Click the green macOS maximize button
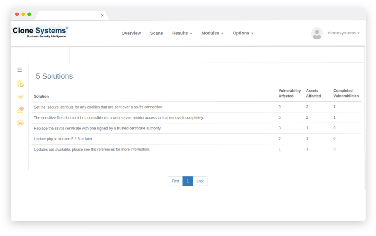The image size is (376, 236). tap(29, 14)
